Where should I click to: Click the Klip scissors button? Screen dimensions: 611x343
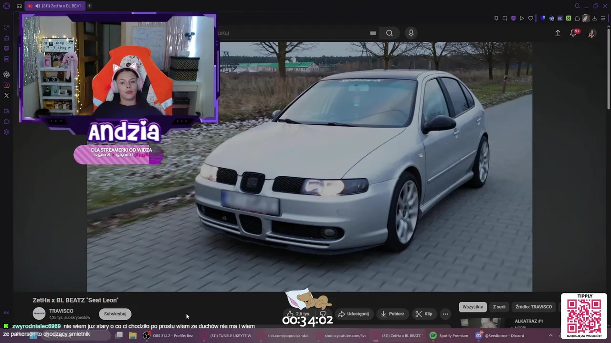coord(424,314)
